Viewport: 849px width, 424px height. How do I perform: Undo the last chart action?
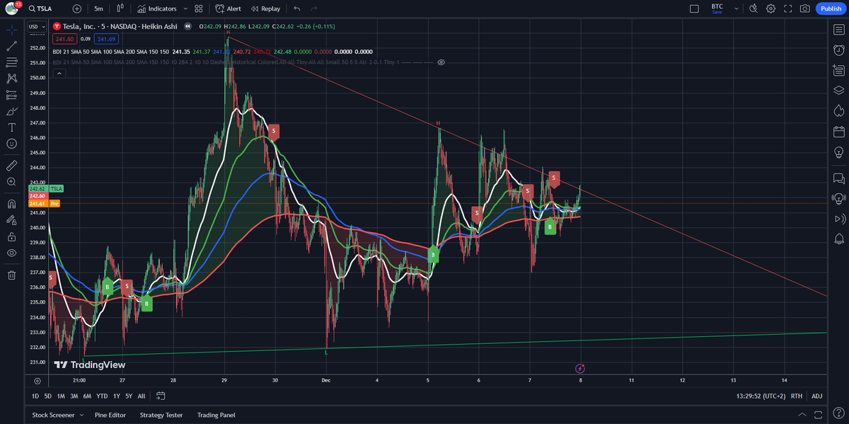point(296,8)
